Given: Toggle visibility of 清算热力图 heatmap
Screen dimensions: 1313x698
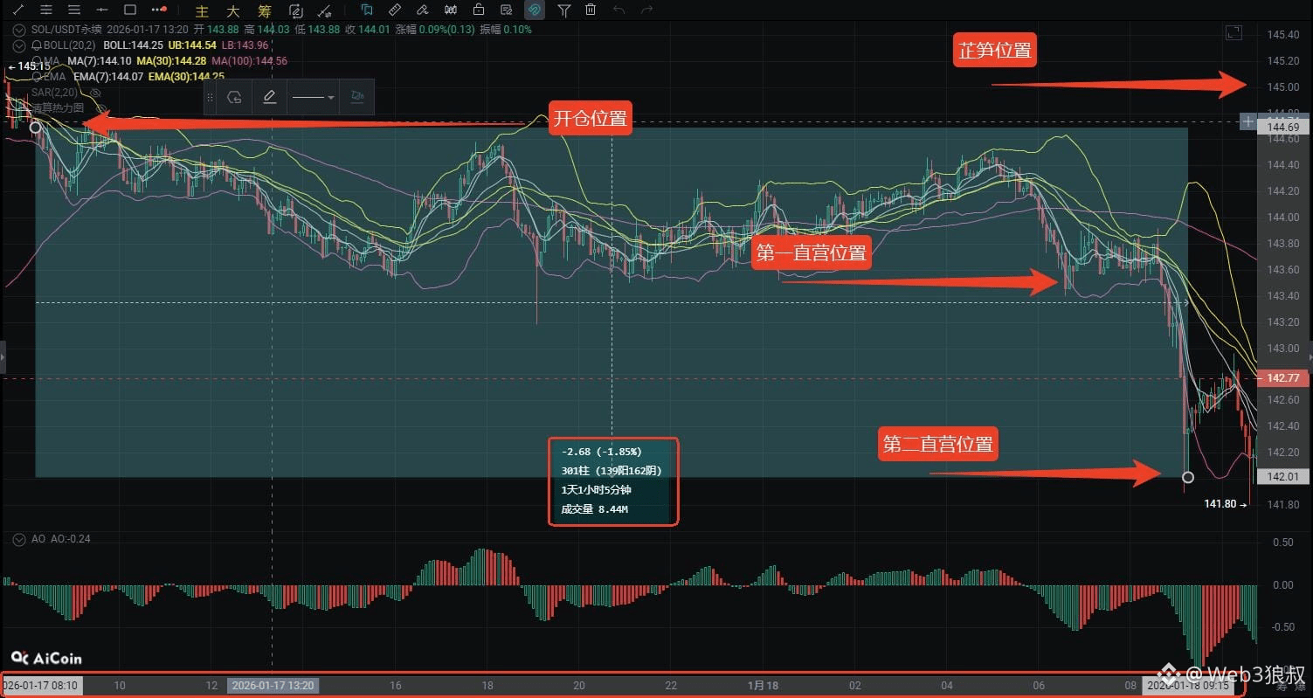Looking at the screenshot, I should point(101,106).
